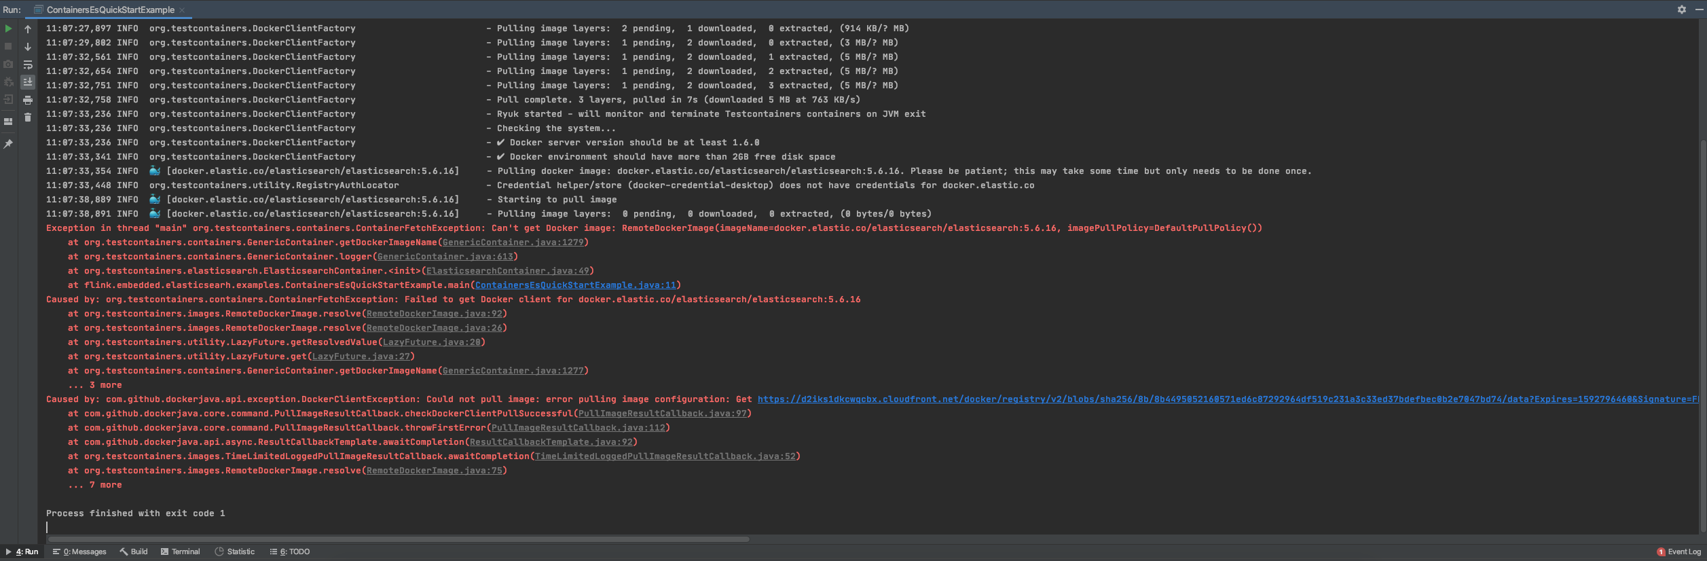Click the 'more than 2GB free disk space' line
1707x561 pixels.
[441, 157]
